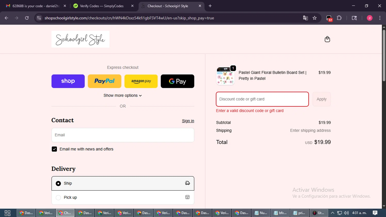The height and width of the screenshot is (217, 386).
Task: Open the Windows Task View icon
Action: point(7,213)
